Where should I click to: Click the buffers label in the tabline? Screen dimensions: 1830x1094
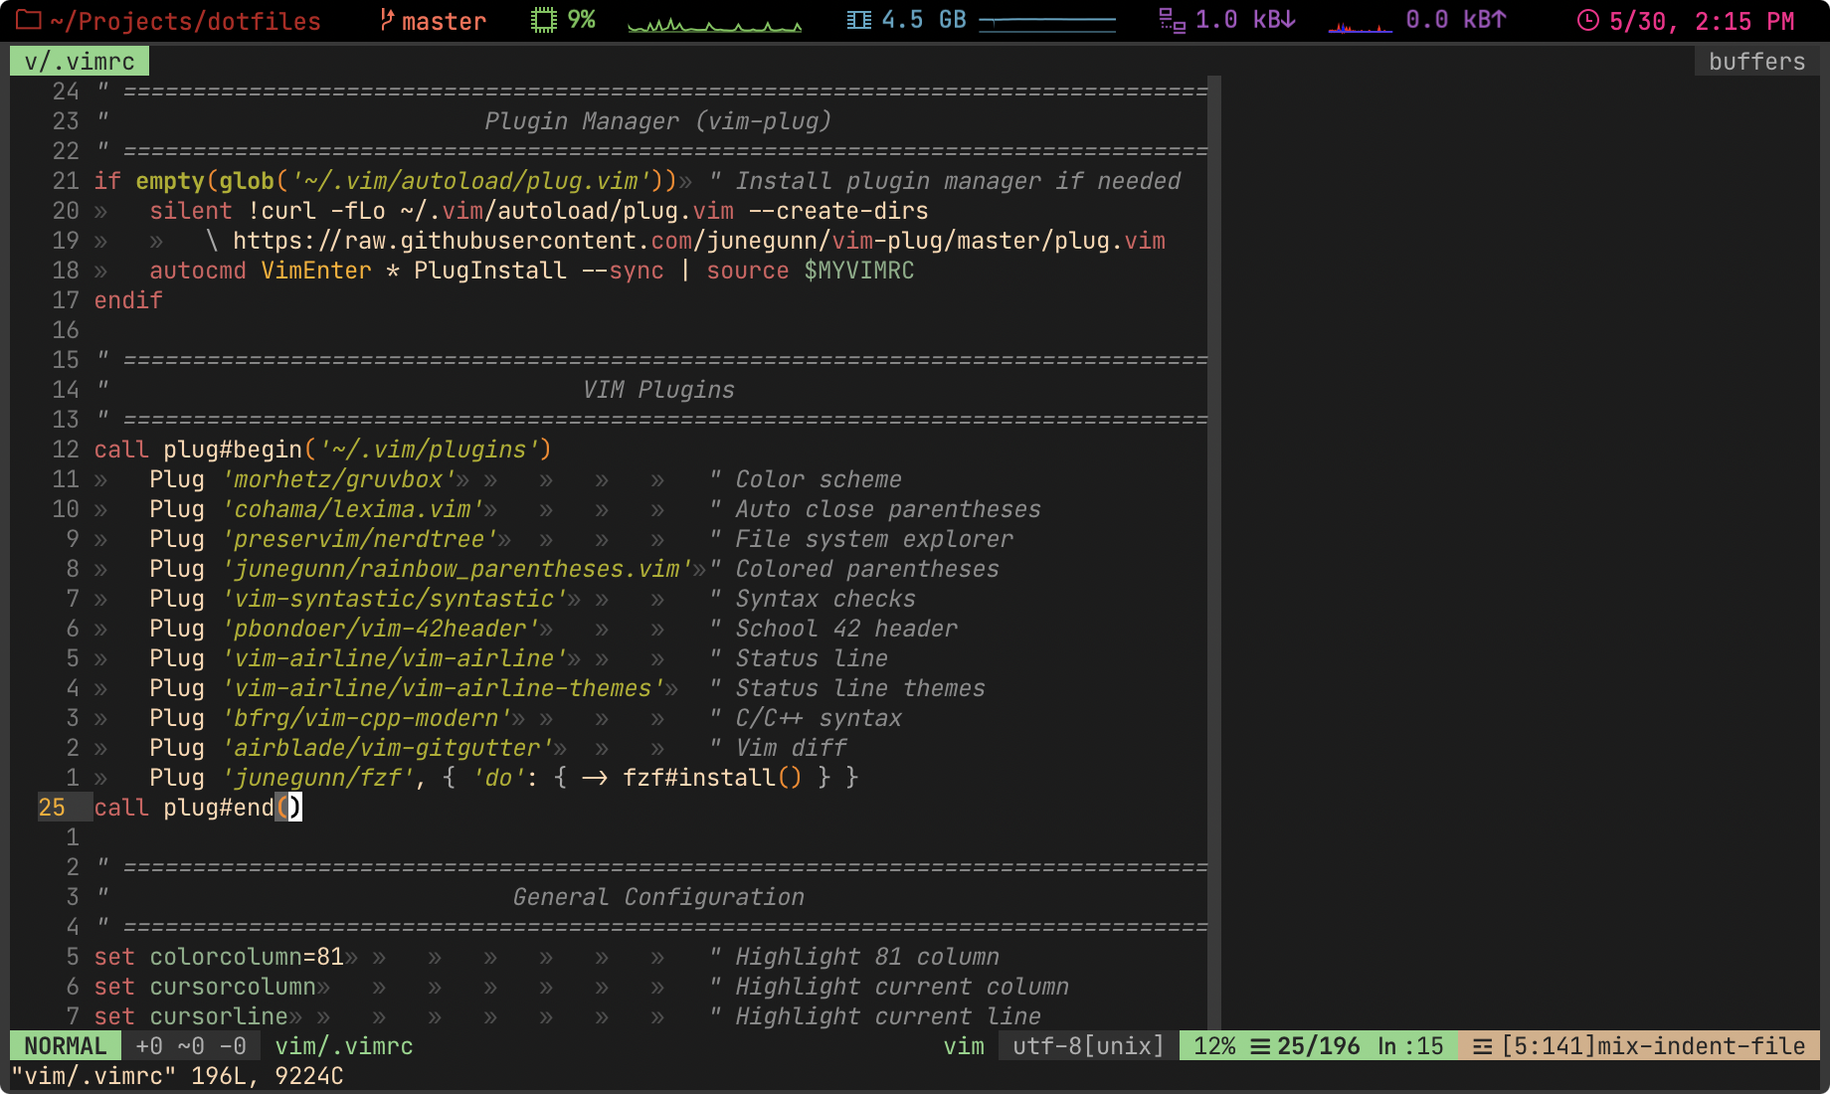(1756, 62)
